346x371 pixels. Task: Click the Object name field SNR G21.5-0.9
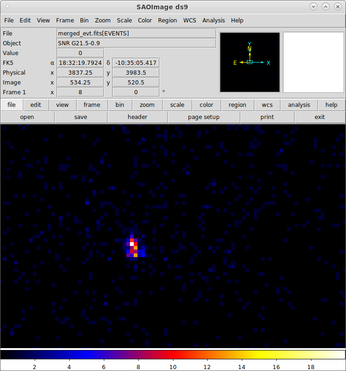tap(136, 43)
